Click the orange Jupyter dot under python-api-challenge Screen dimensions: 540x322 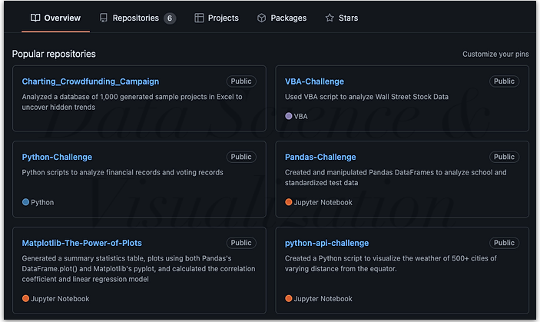289,299
